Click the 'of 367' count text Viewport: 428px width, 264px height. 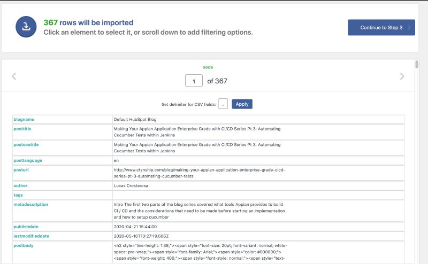(217, 81)
